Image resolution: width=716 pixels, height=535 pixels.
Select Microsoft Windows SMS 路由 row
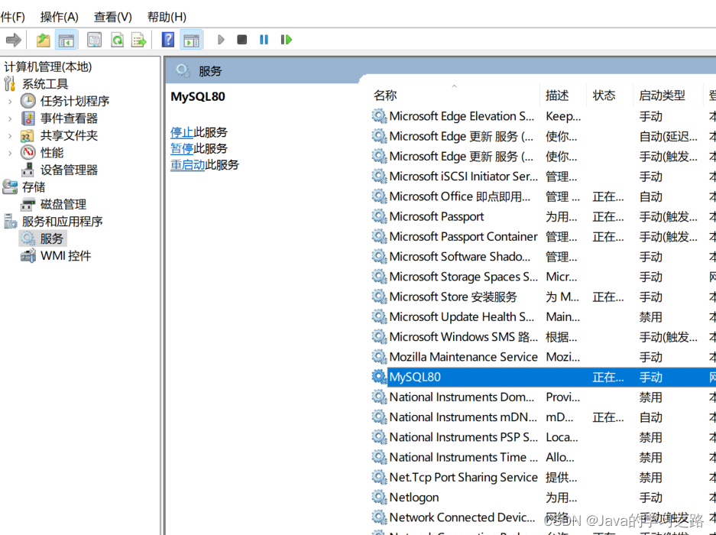click(543, 337)
